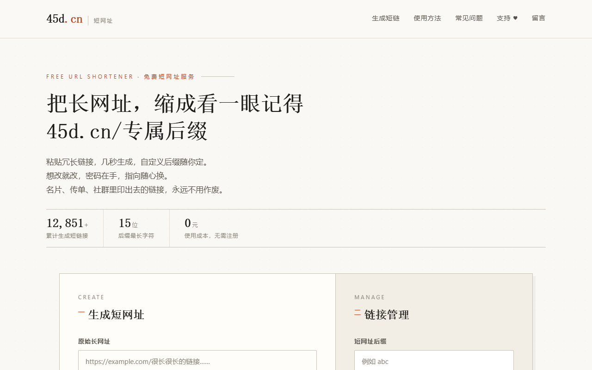The image size is (592, 370).
Task: Click the line starting 名片、传单、社群里
Action: 136,190
